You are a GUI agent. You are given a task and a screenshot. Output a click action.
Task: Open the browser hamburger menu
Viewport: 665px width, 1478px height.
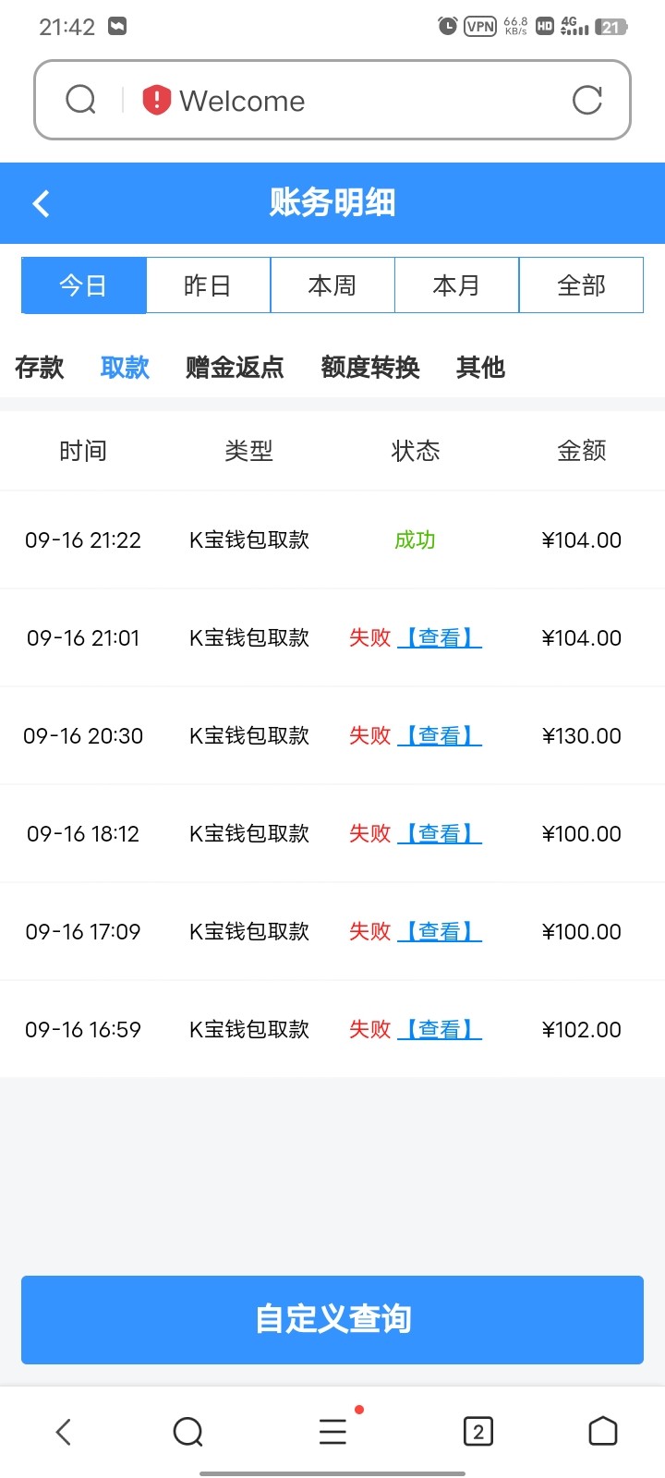[x=332, y=1432]
